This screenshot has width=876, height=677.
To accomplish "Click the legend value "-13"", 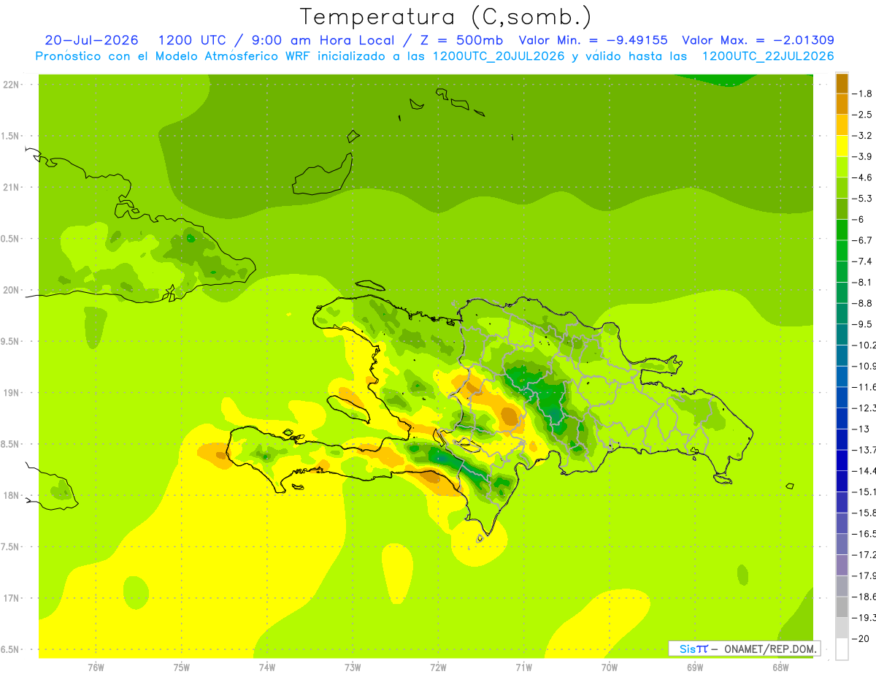I will coord(860,429).
